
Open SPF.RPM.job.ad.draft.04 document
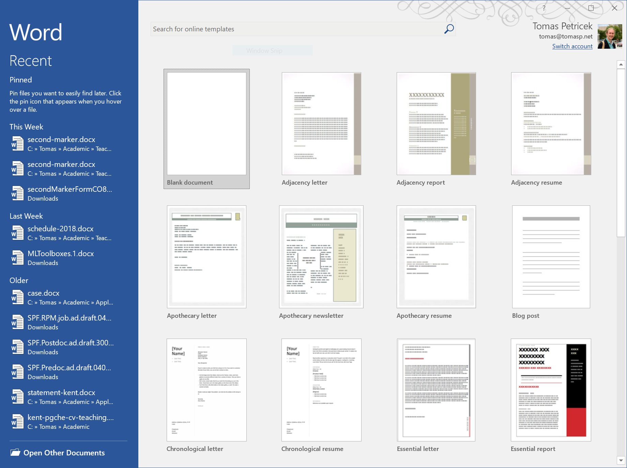[x=69, y=322]
